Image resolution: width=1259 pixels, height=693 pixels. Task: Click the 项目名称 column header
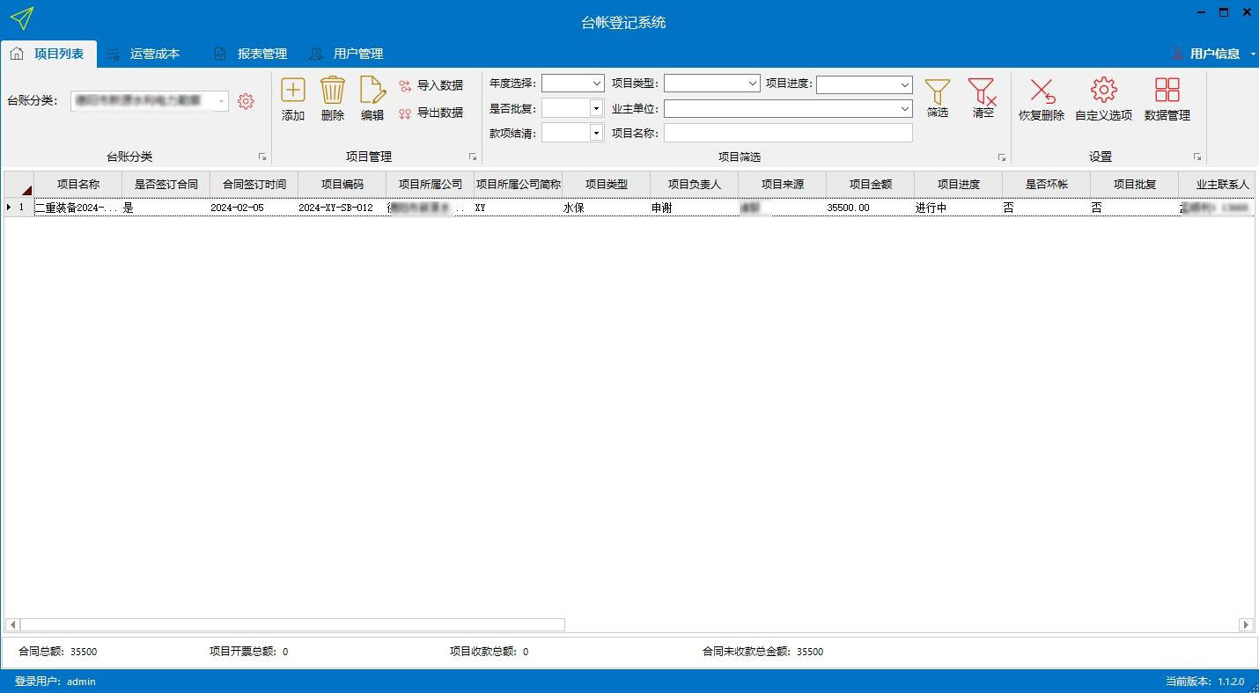[78, 185]
